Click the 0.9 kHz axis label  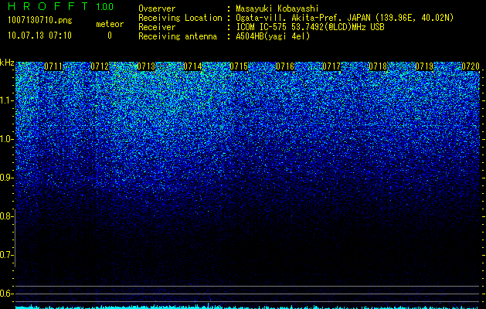(6, 178)
